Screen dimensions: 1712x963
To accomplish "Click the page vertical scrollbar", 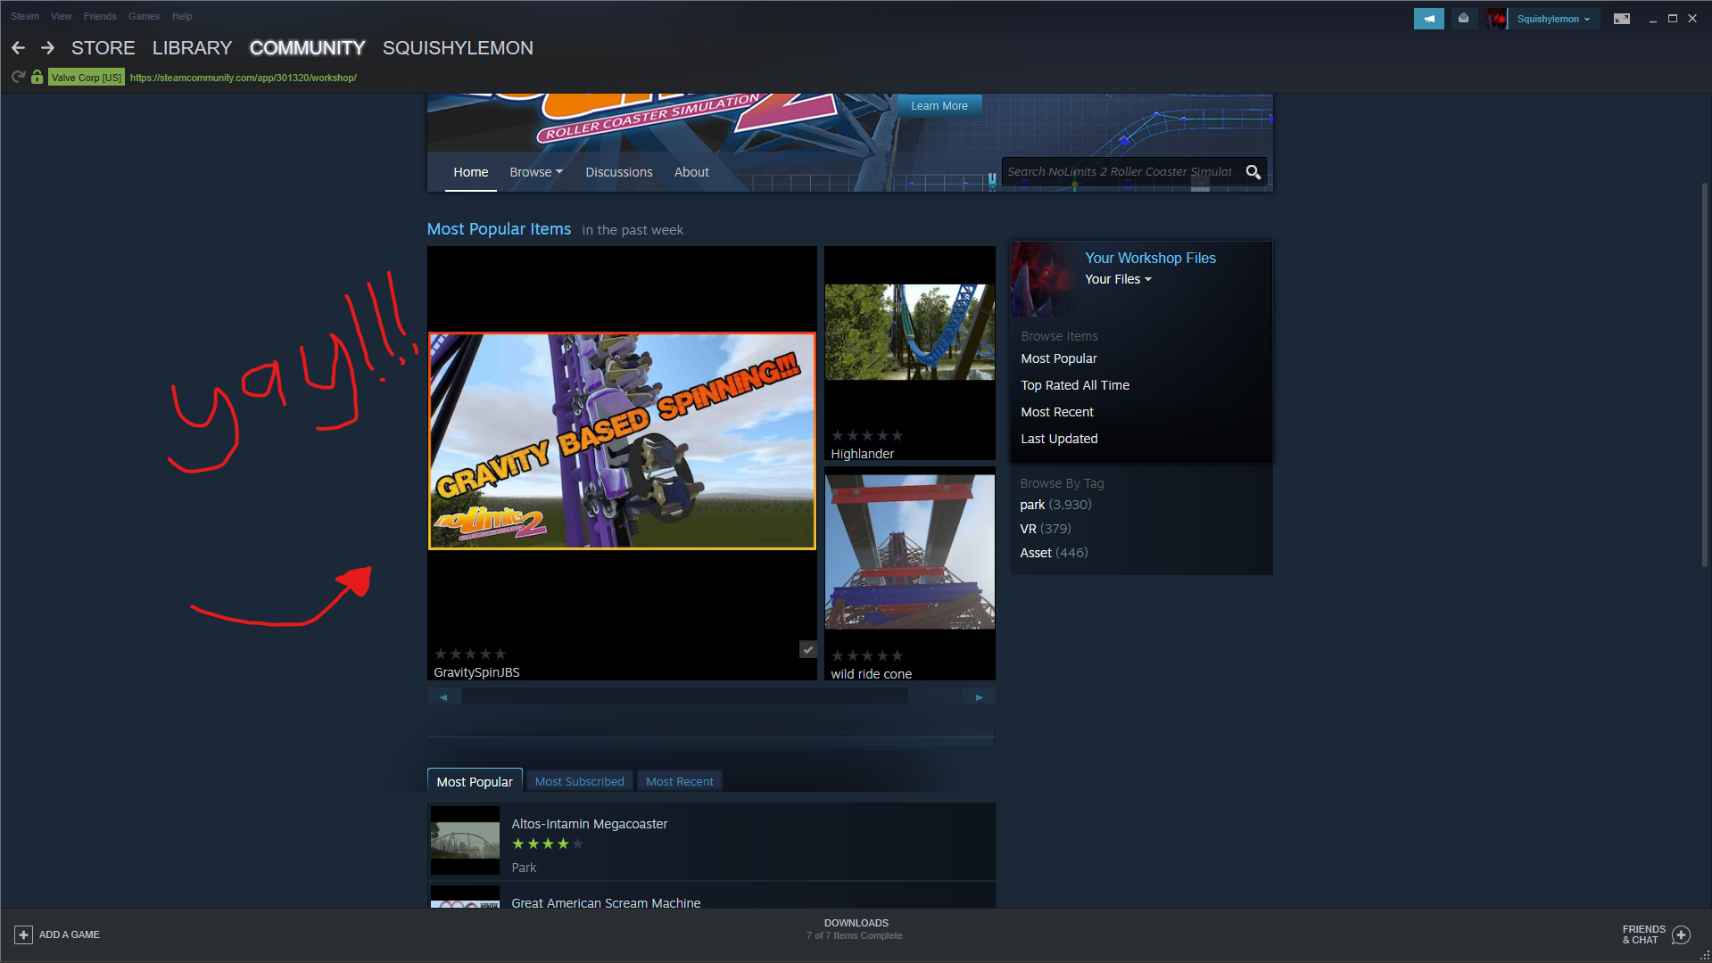I will (1704, 374).
